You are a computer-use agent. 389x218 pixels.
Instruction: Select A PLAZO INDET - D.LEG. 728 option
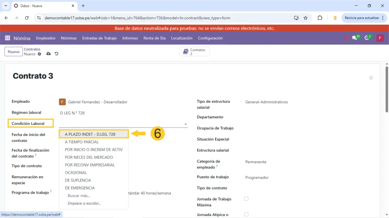tap(90, 134)
